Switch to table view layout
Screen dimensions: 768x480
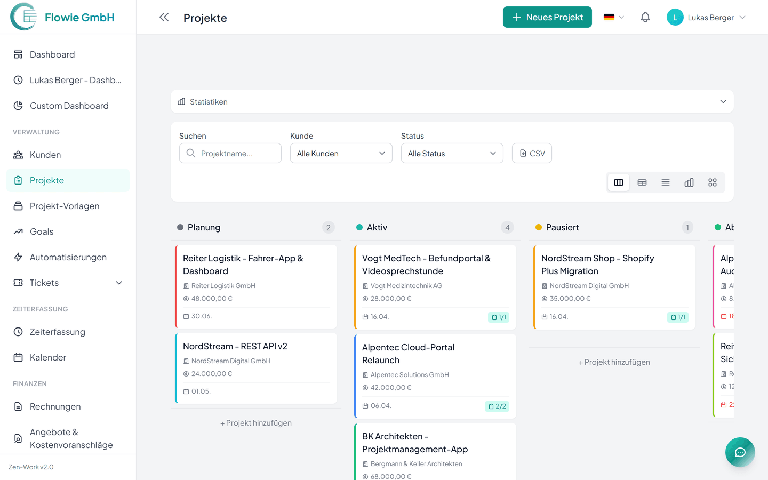tap(642, 182)
